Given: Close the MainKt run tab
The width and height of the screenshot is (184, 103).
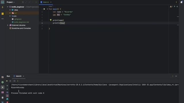Looking at the screenshot, I should 24,76.
